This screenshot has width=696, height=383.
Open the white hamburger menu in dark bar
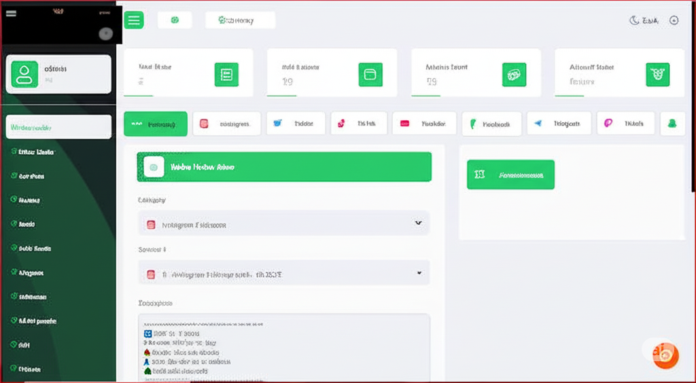point(11,14)
